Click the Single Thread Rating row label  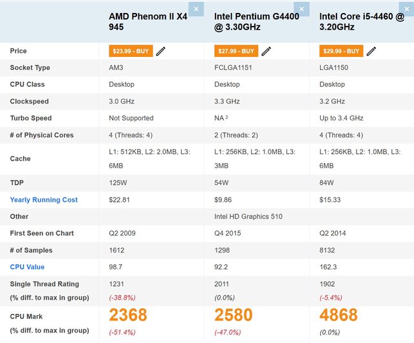[x=45, y=284]
